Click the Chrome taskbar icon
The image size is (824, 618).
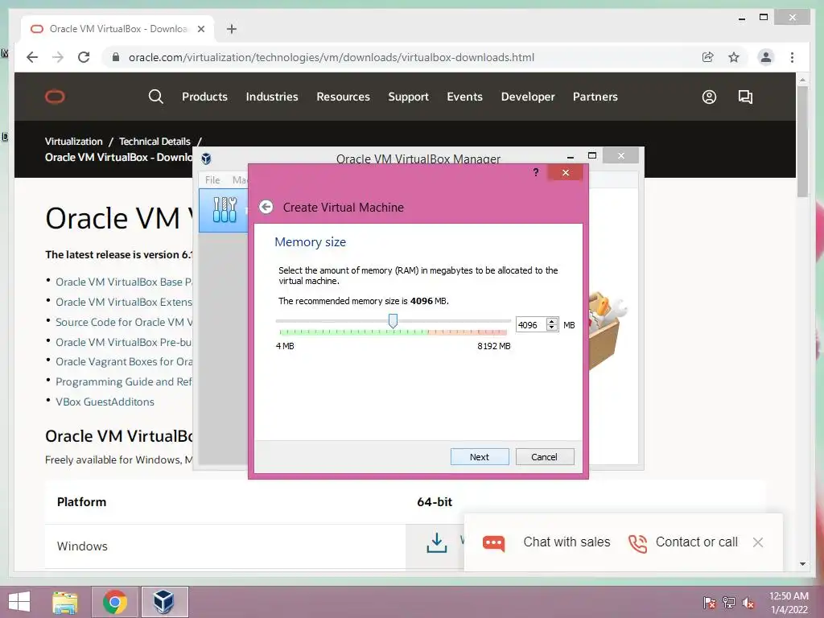pyautogui.click(x=115, y=602)
